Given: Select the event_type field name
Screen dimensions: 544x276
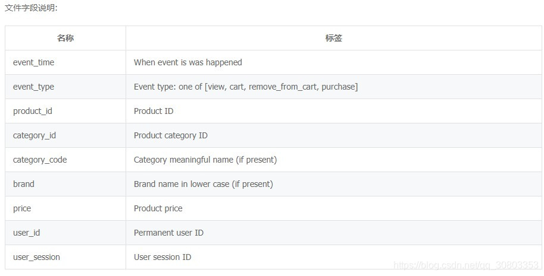Looking at the screenshot, I should [34, 87].
